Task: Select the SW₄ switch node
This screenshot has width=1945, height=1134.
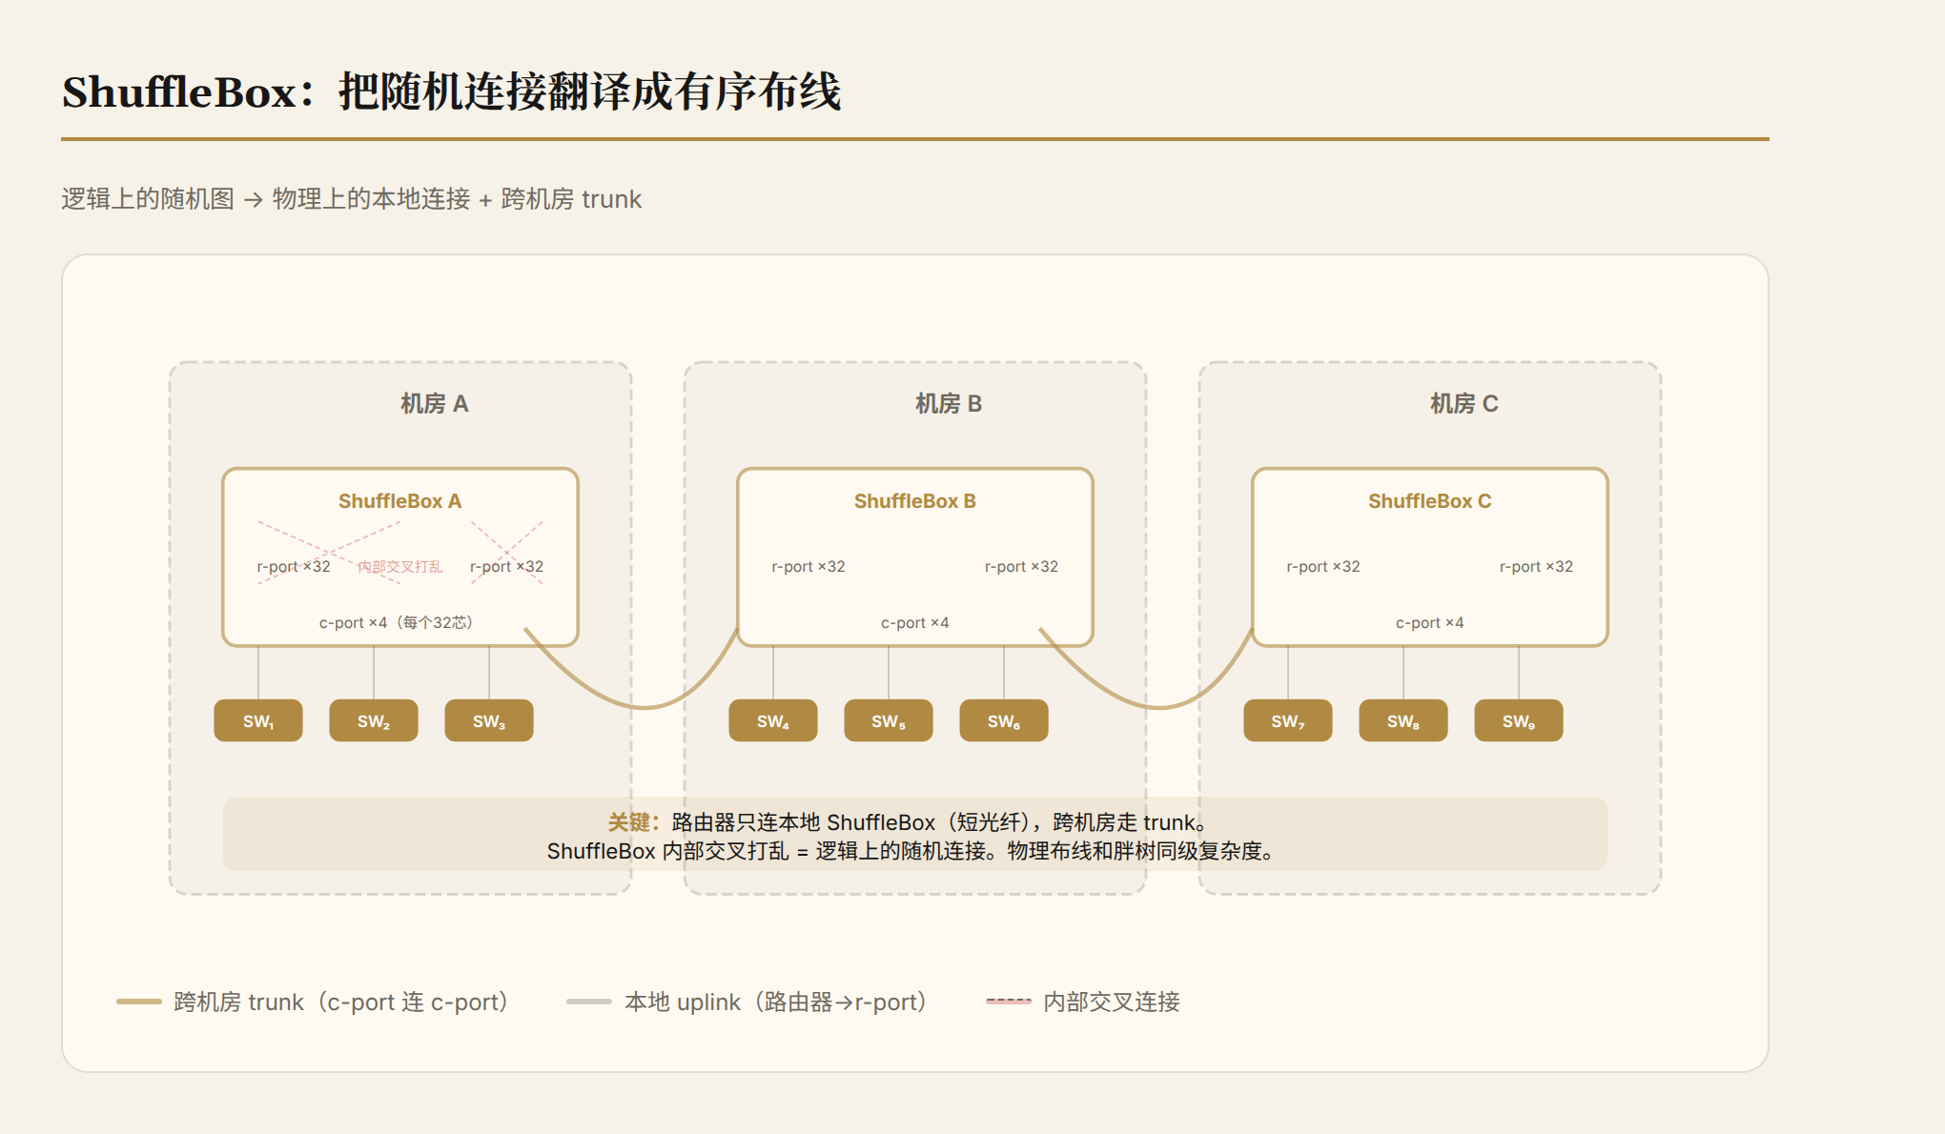Action: pos(773,720)
